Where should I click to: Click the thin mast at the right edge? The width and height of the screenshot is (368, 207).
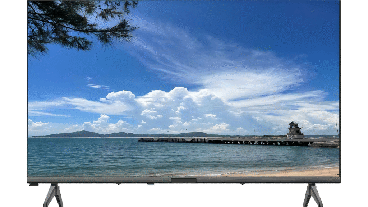337,128
